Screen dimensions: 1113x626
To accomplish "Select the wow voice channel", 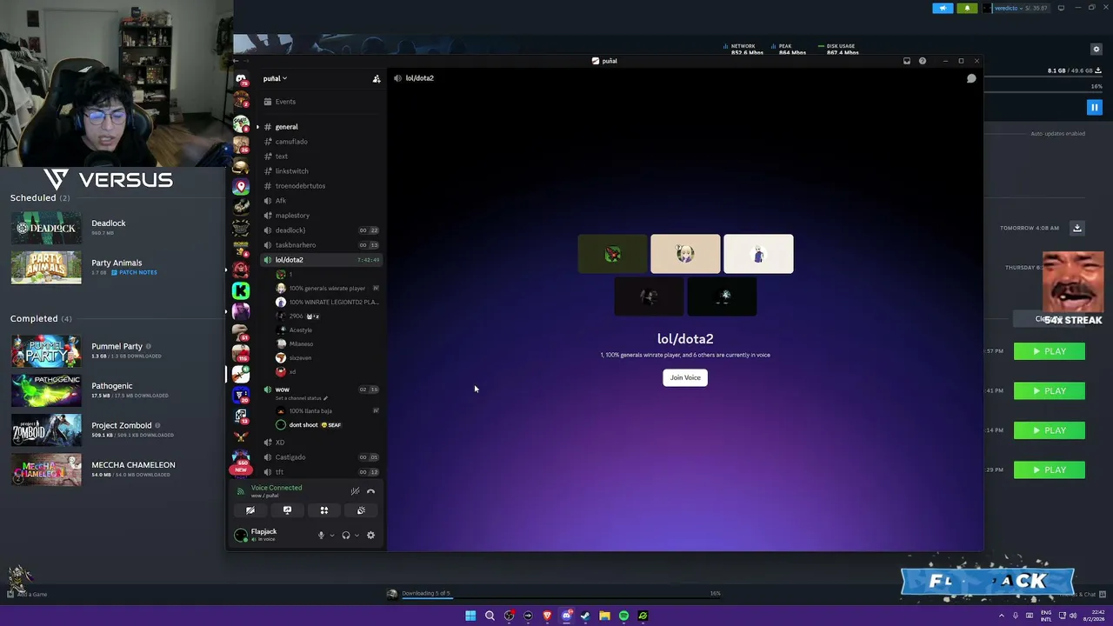I will pyautogui.click(x=322, y=390).
